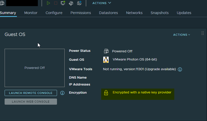Click the red Power Off stop icon
The height and width of the screenshot is (121, 207).
click(55, 3)
